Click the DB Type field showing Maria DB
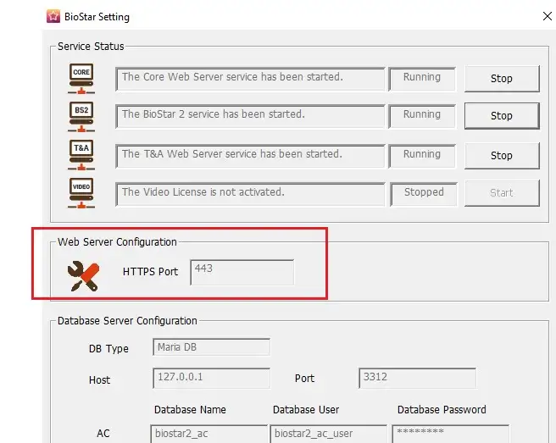 tap(211, 347)
